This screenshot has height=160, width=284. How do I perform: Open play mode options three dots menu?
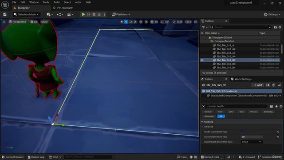[104, 14]
